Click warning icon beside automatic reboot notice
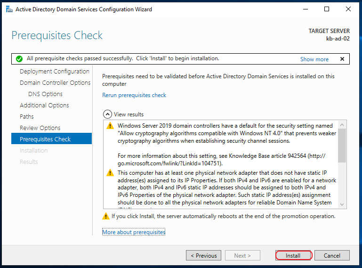Image resolution: width=362 pixels, height=268 pixels. (x=106, y=216)
